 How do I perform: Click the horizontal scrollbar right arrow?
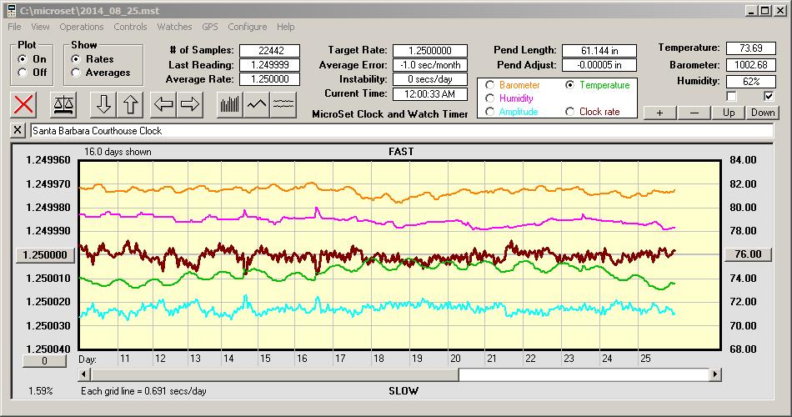click(x=714, y=374)
